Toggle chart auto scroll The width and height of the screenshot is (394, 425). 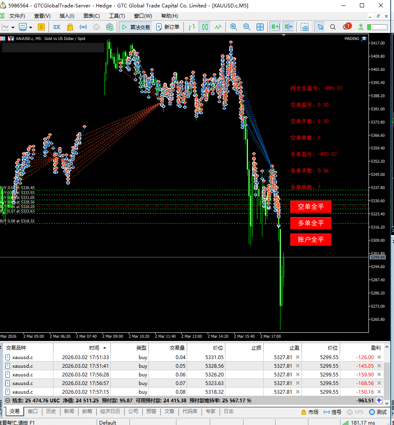click(276, 27)
